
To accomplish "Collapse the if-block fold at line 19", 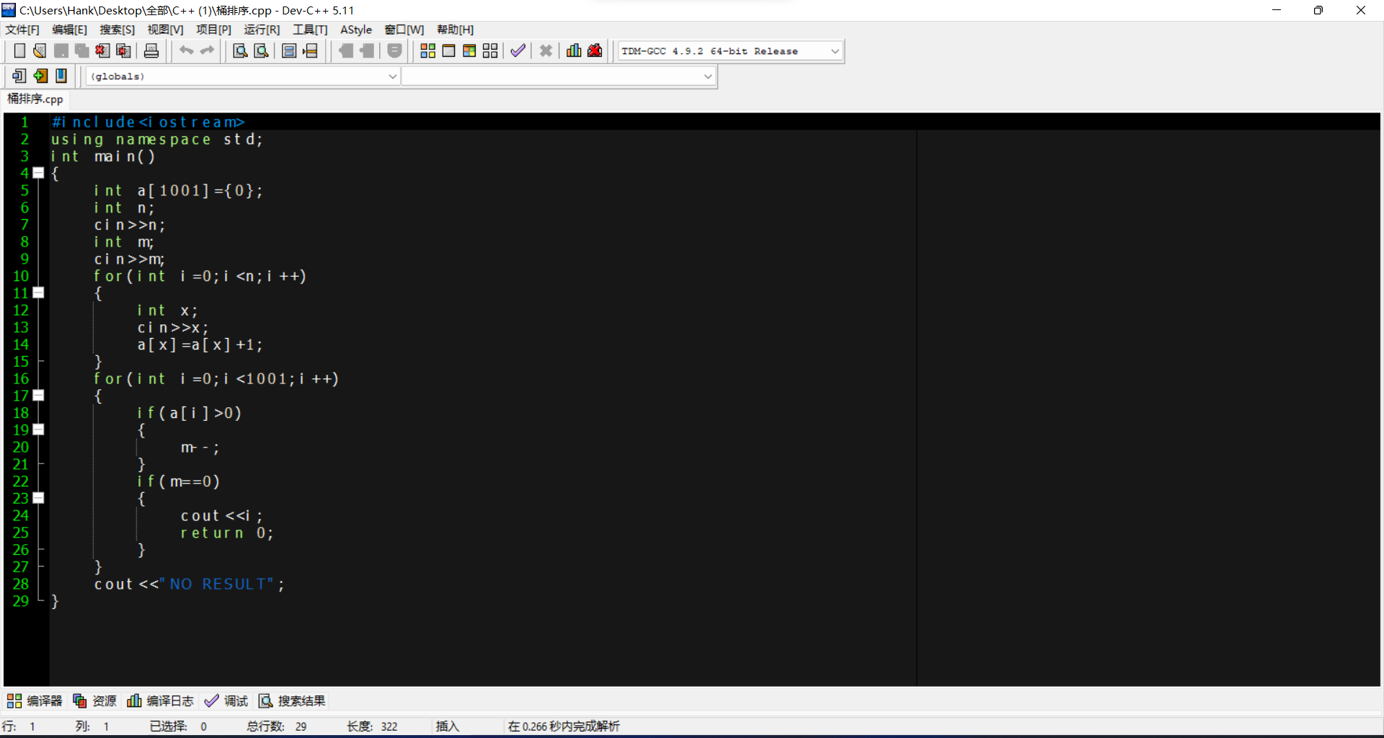I will pyautogui.click(x=39, y=430).
